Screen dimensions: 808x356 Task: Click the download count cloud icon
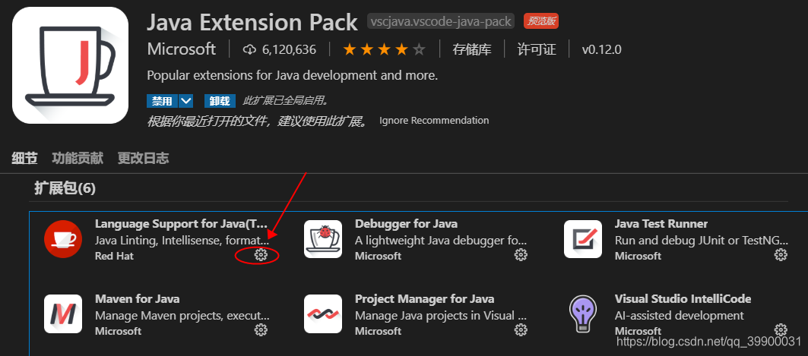click(249, 49)
